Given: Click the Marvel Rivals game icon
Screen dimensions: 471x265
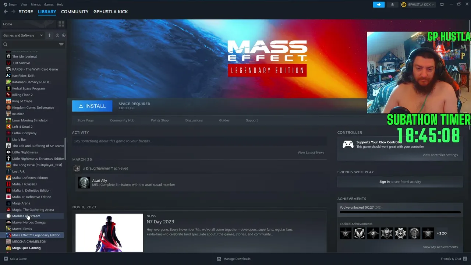Looking at the screenshot, I should click(8, 229).
